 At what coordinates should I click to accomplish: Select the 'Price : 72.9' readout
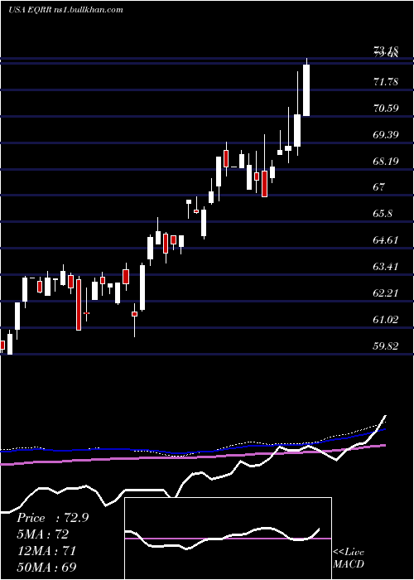tap(52, 518)
